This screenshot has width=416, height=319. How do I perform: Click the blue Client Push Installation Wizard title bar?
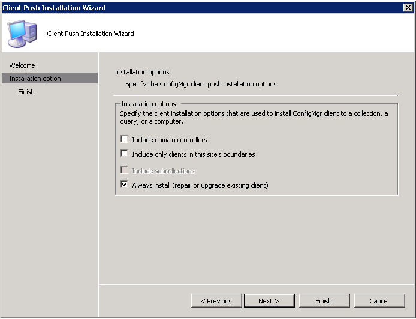click(201, 8)
